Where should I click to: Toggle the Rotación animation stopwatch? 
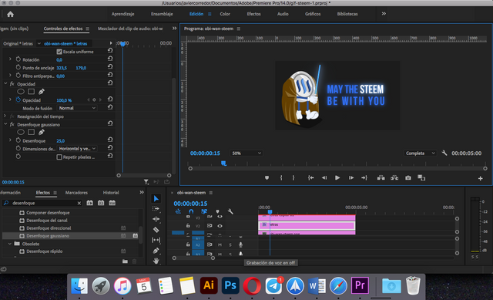[18, 59]
